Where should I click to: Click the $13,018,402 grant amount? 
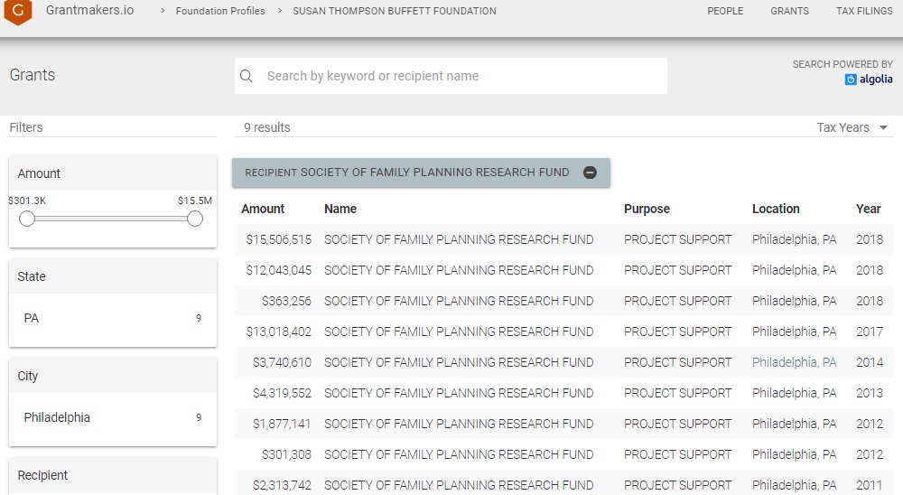[279, 332]
